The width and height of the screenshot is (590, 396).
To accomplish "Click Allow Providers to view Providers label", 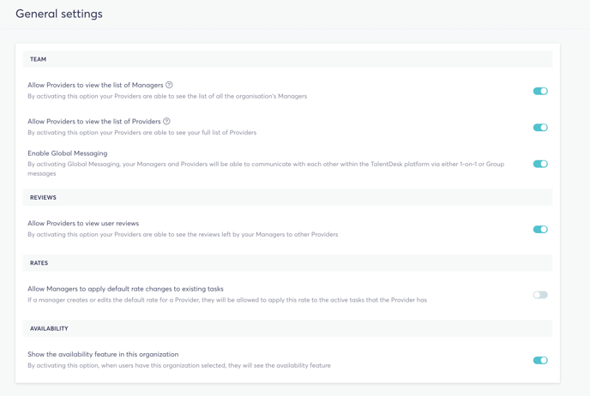I will (94, 122).
